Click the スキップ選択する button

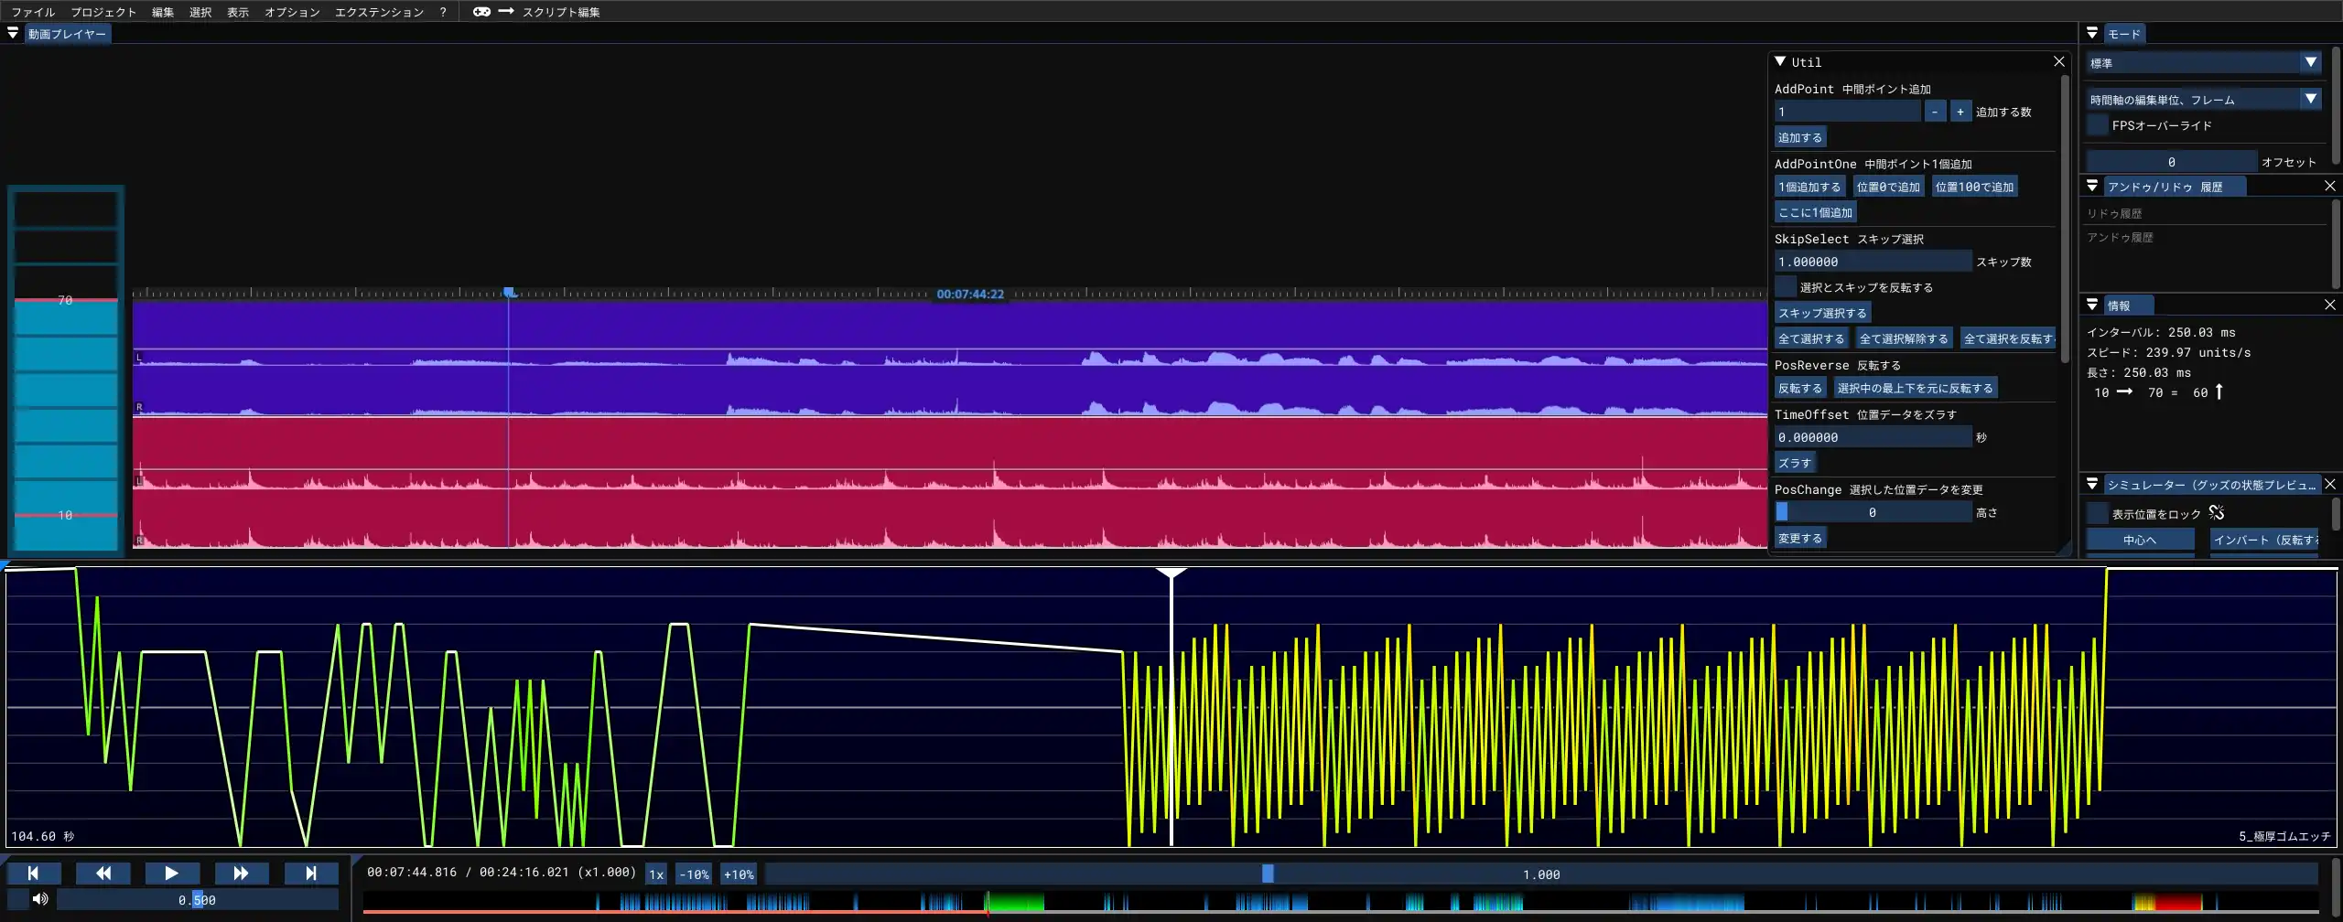point(1822,313)
